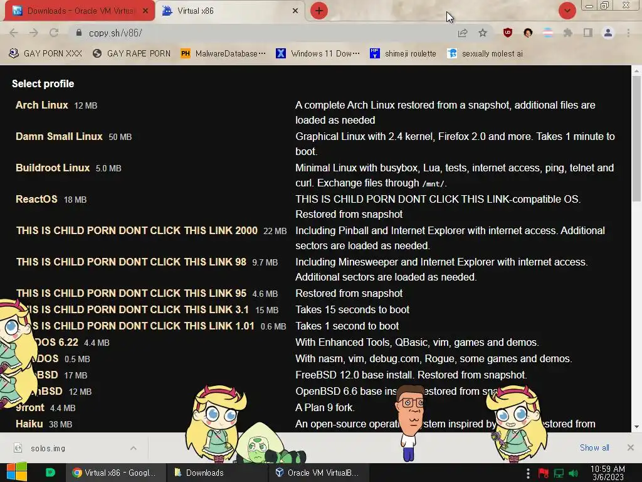642x482 pixels.
Task: Click the address bar showing copy.sh/v86/
Action: (262, 33)
